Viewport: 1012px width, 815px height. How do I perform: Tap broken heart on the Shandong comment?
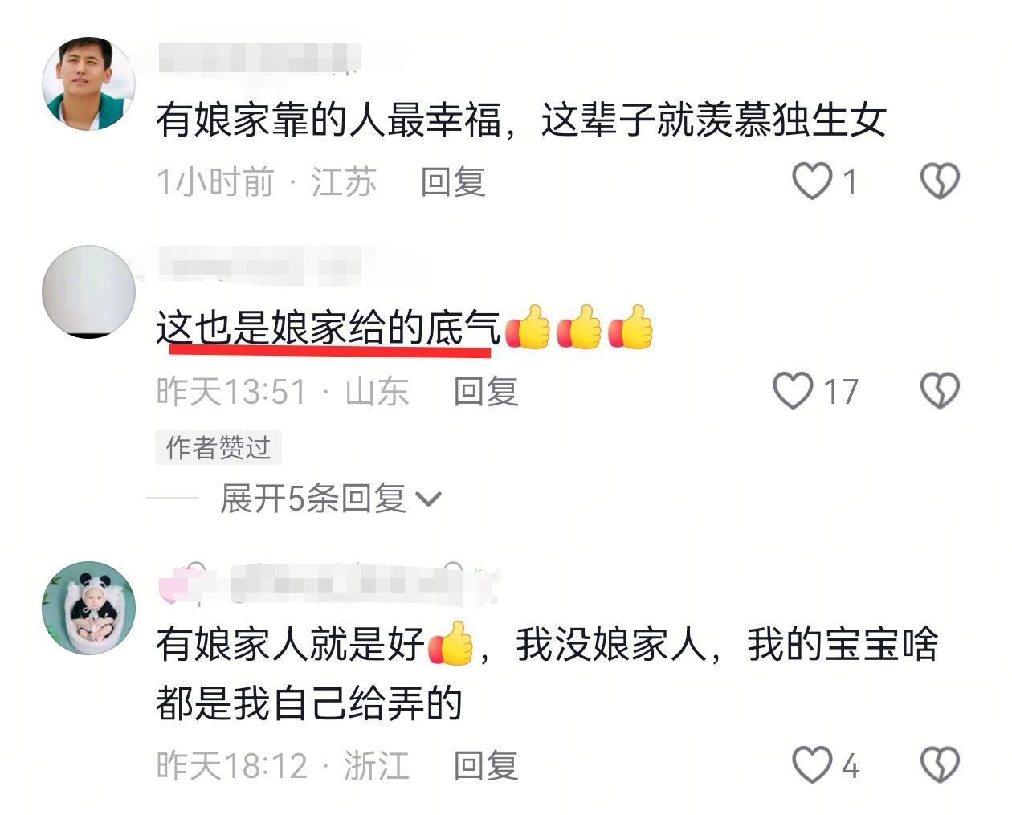point(940,390)
